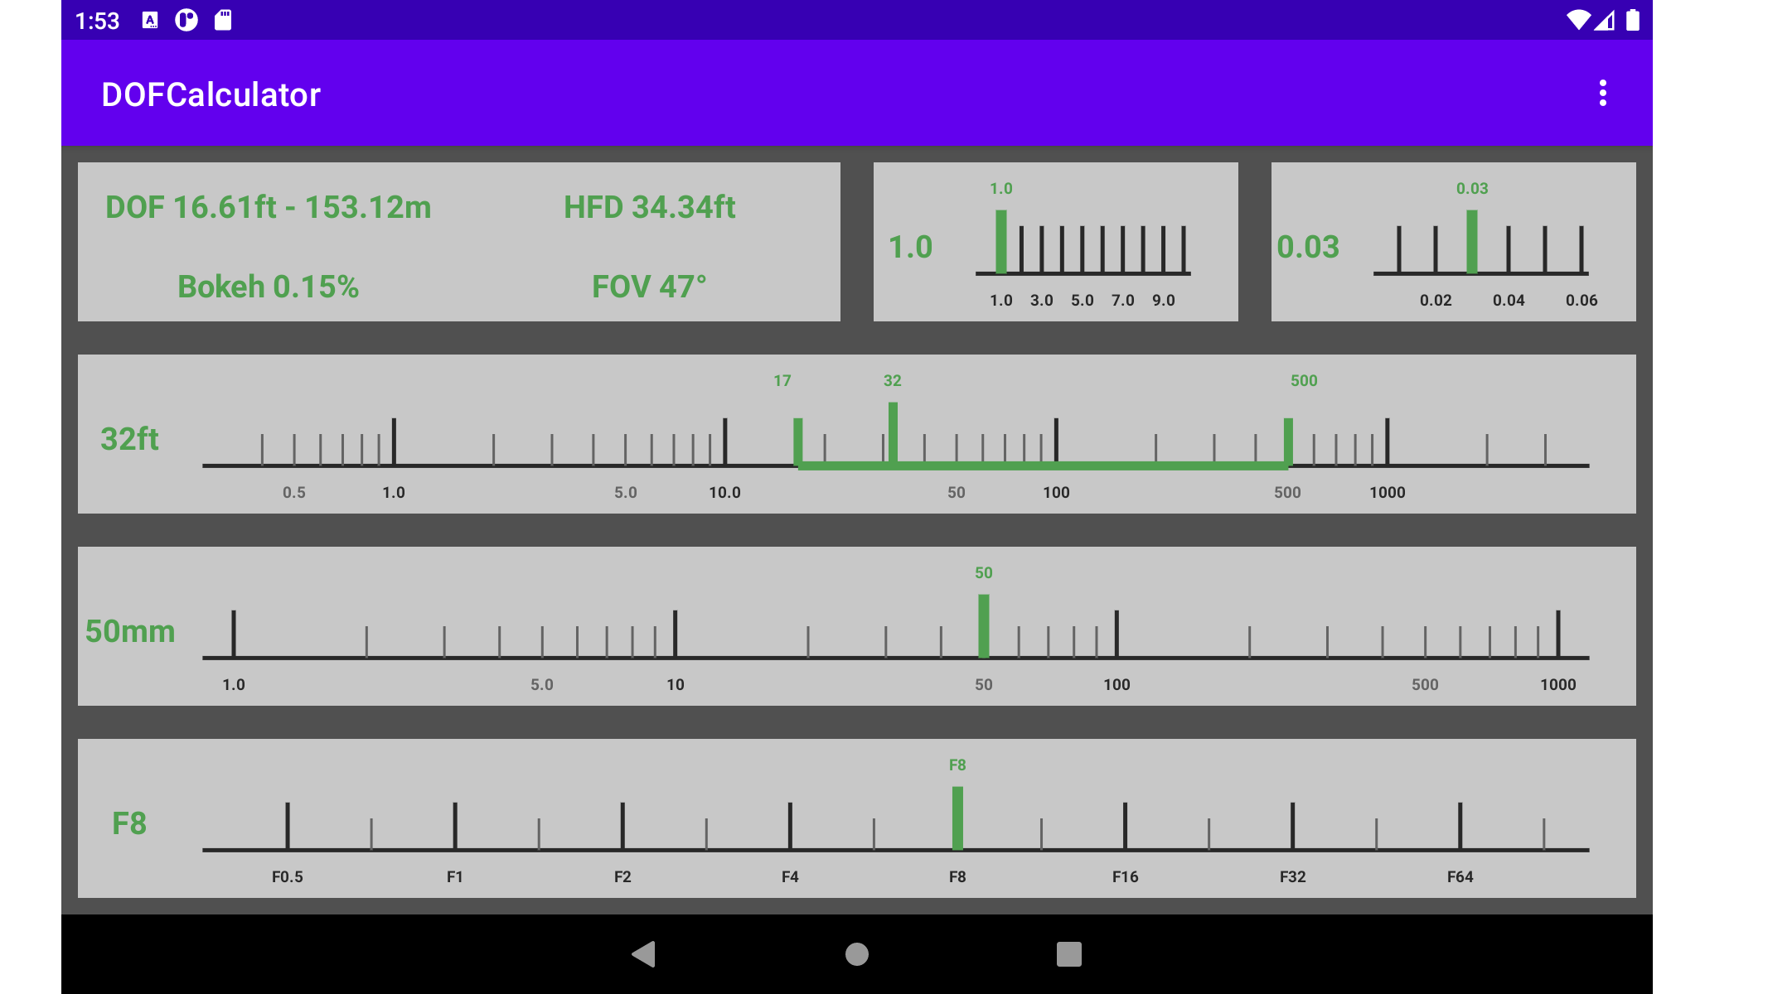1768x994 pixels.
Task: Set focal length slider to 100 mark
Action: click(1117, 634)
